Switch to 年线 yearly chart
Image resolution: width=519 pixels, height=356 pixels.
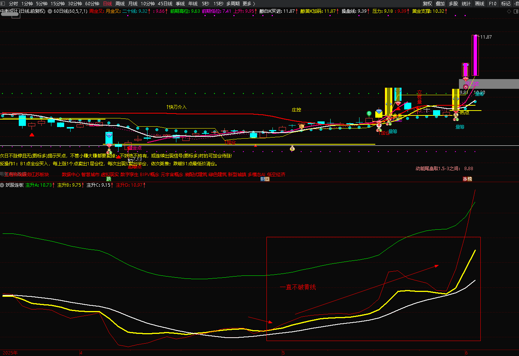pyautogui.click(x=193, y=4)
